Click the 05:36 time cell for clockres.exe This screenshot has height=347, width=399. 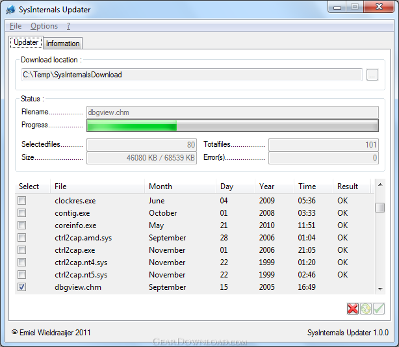(x=307, y=201)
